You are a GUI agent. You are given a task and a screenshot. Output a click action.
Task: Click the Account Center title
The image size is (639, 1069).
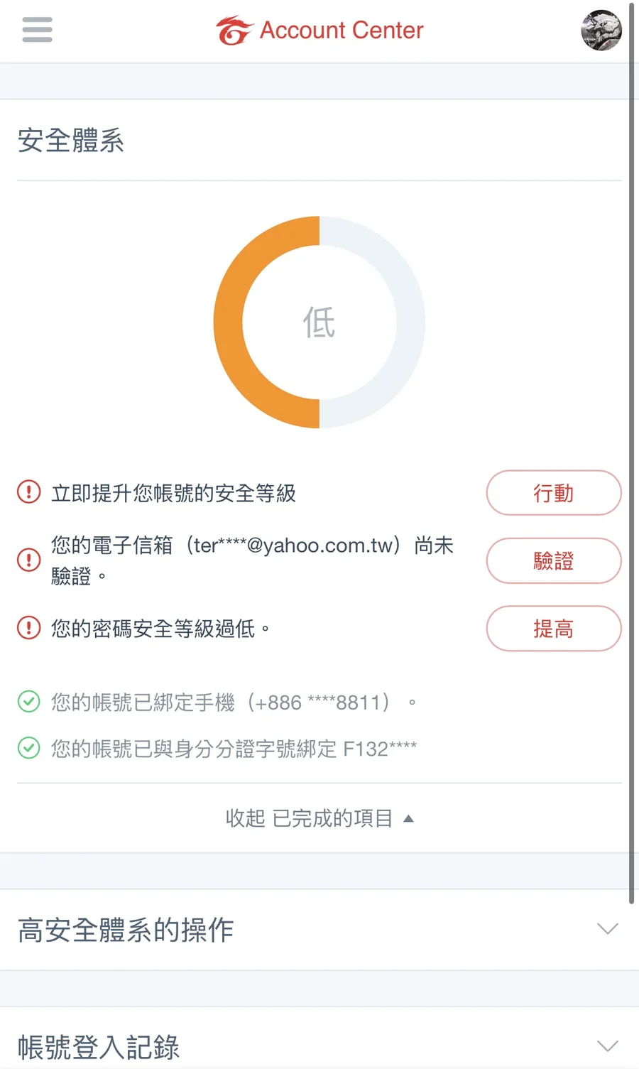[342, 31]
